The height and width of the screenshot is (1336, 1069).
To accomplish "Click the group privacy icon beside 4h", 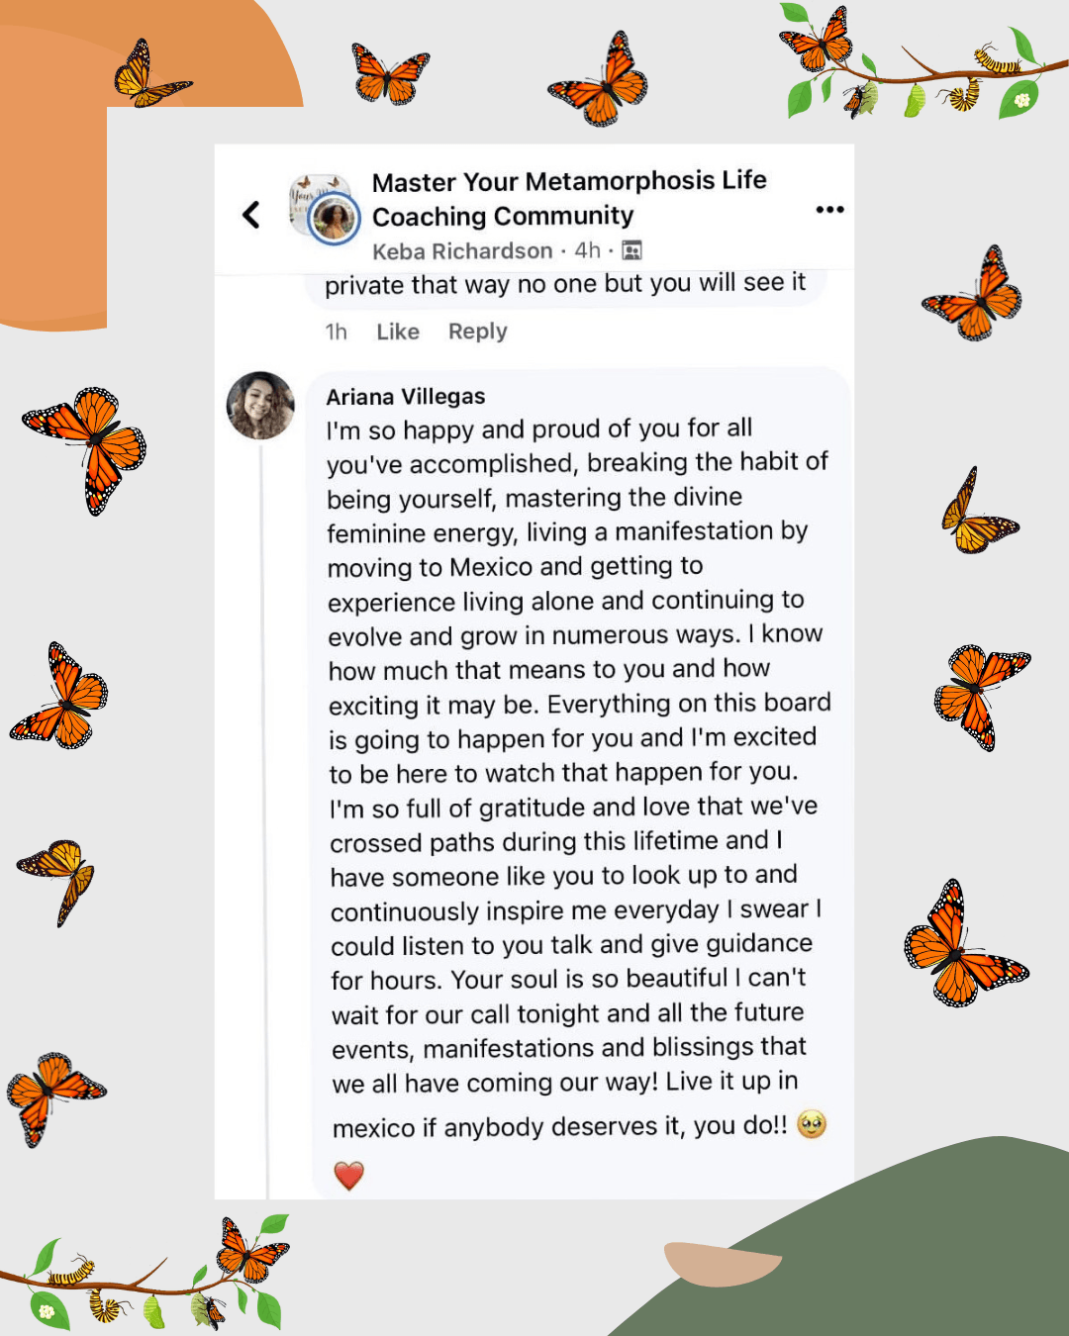I will 632,250.
